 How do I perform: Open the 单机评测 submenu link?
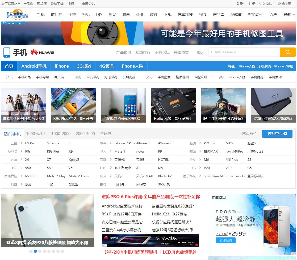click(x=93, y=77)
